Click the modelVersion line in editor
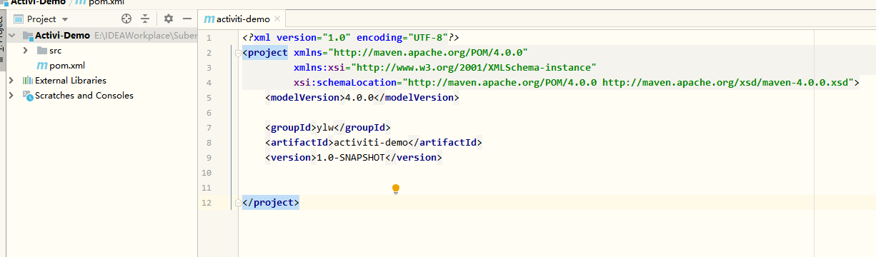 (362, 98)
